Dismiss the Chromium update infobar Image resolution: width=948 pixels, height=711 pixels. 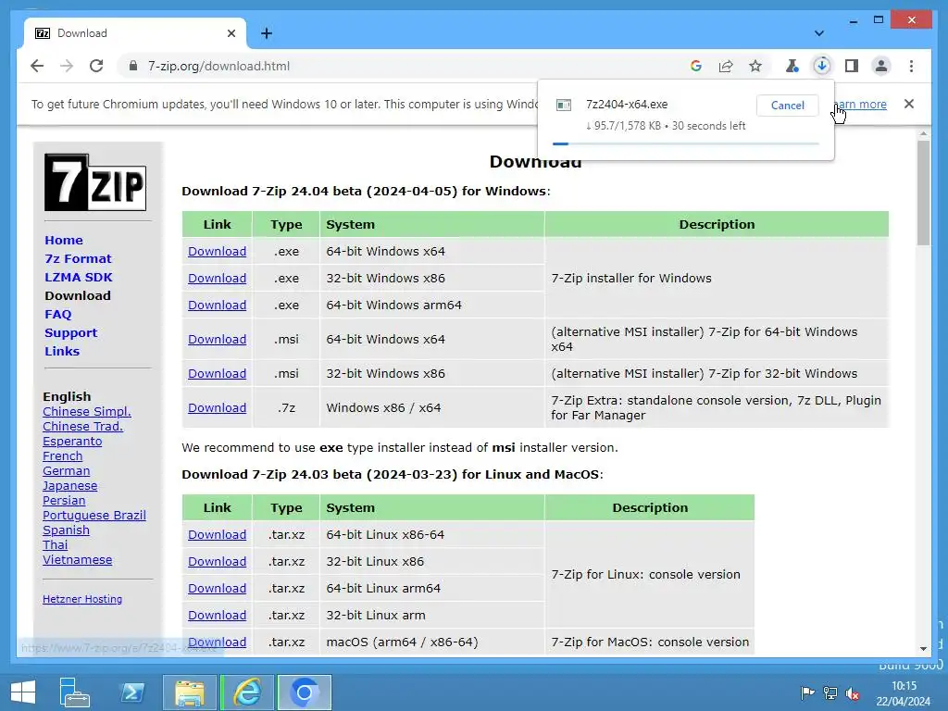point(909,104)
